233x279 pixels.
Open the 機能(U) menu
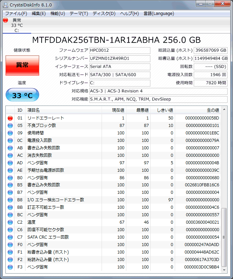point(58,14)
